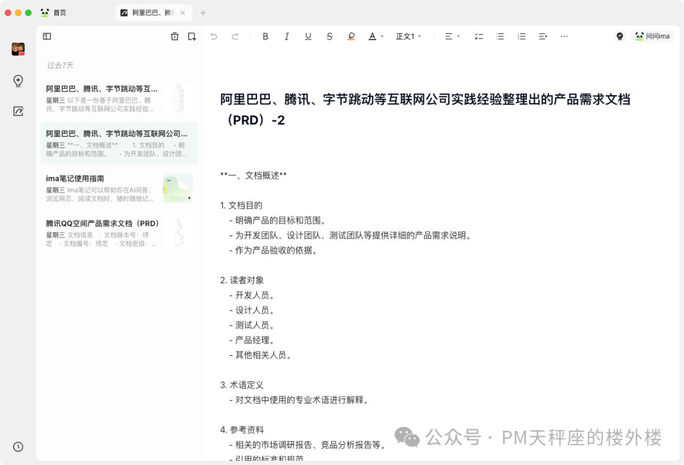
Task: Click the line 2. 读者对象
Action: coord(242,280)
